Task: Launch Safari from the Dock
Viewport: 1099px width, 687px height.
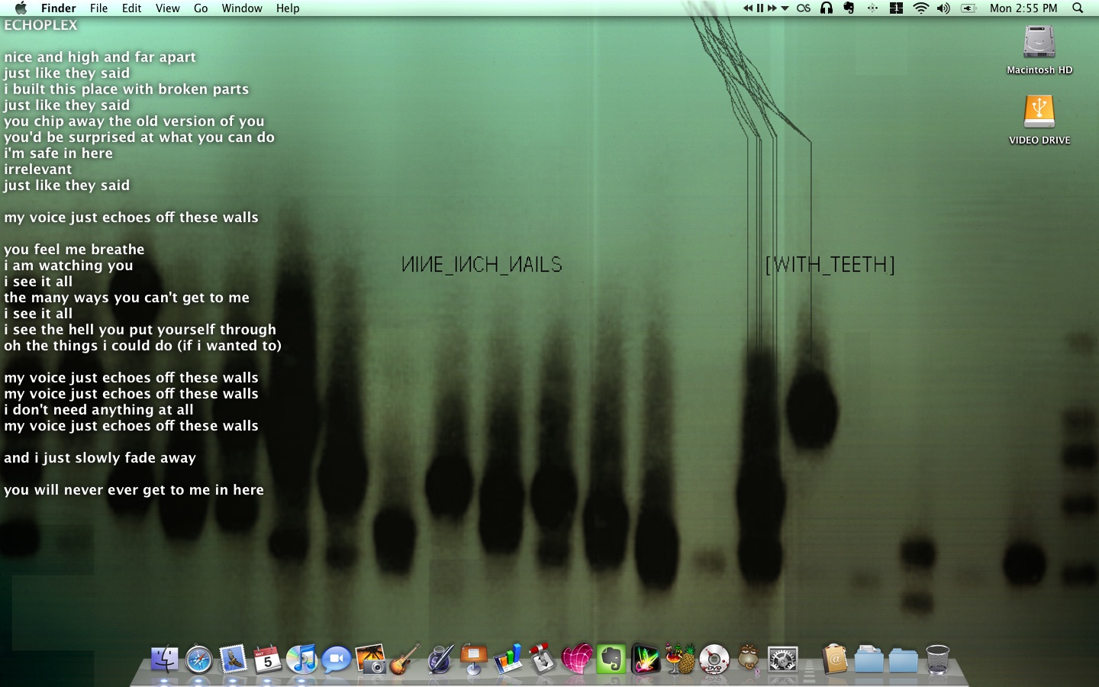Action: point(198,659)
